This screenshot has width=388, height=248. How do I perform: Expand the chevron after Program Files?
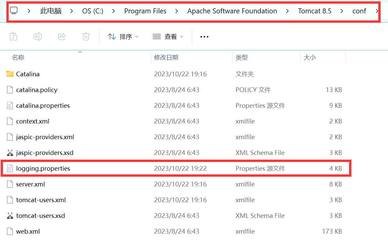coord(177,11)
